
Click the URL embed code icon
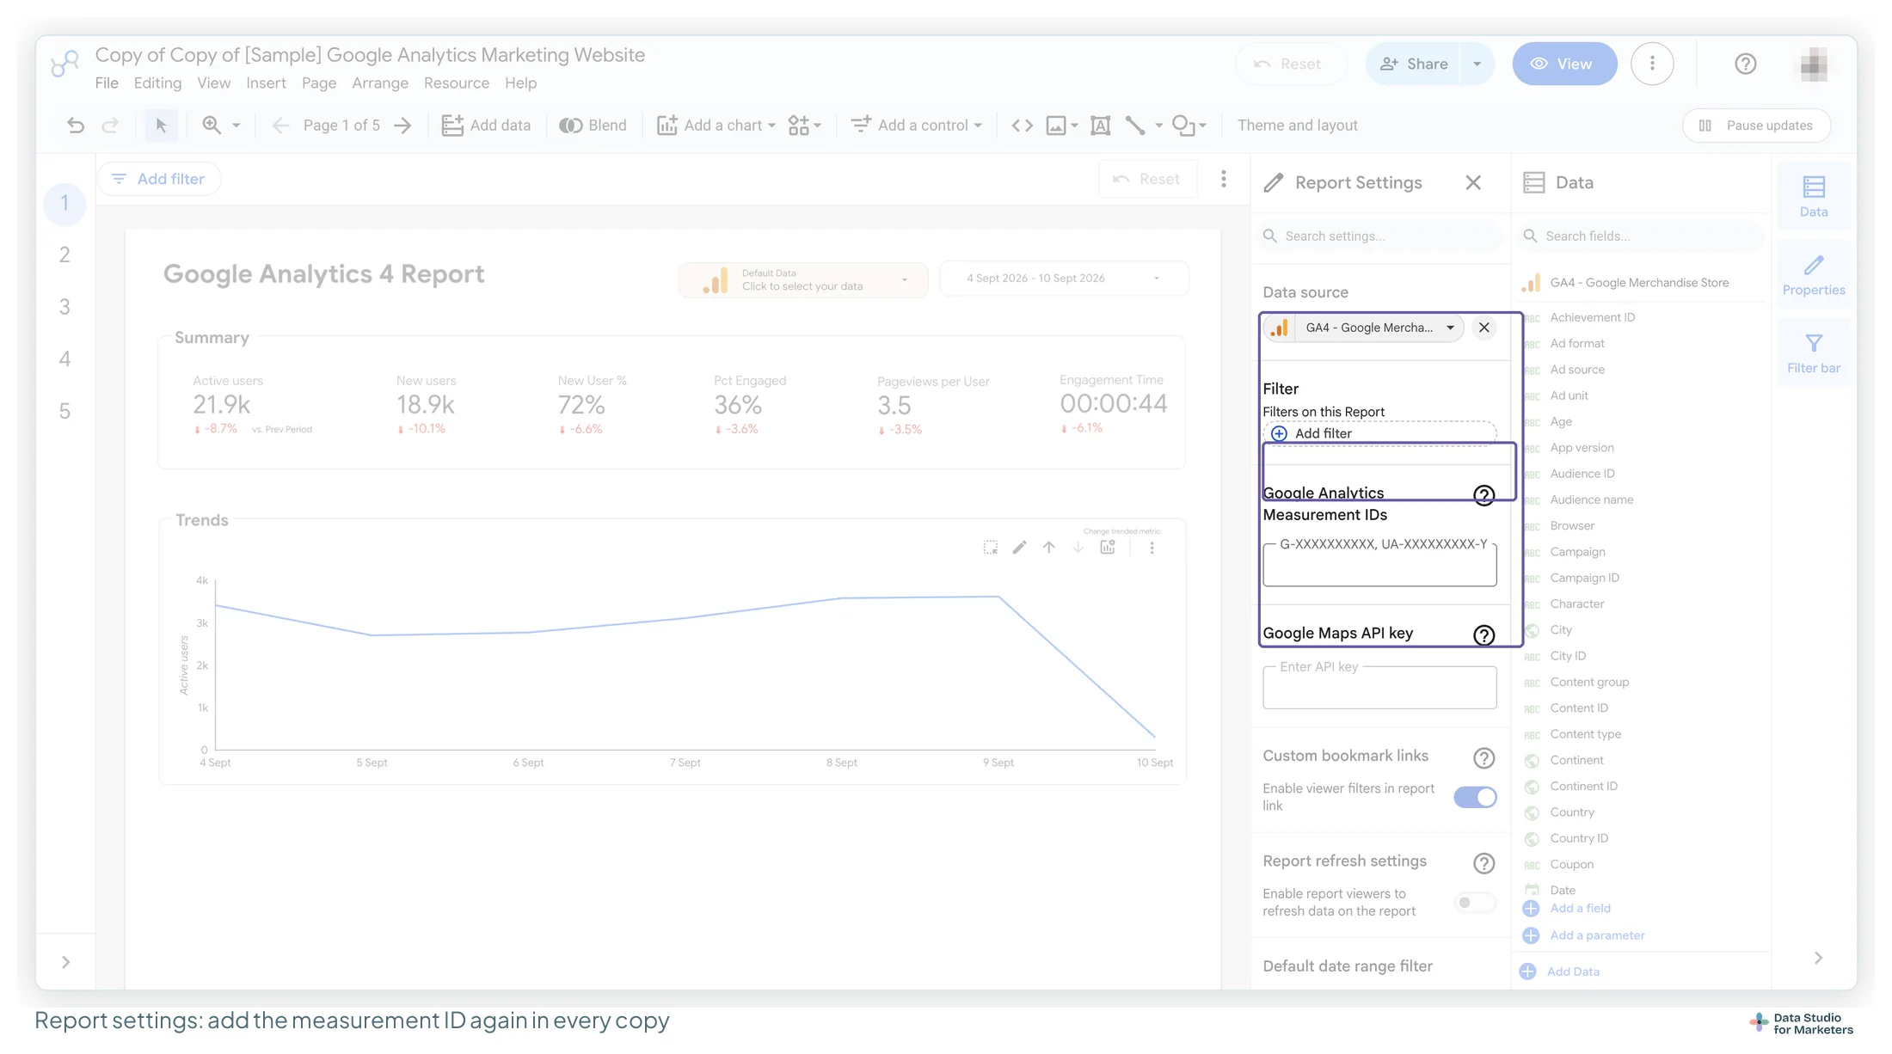(x=1022, y=126)
